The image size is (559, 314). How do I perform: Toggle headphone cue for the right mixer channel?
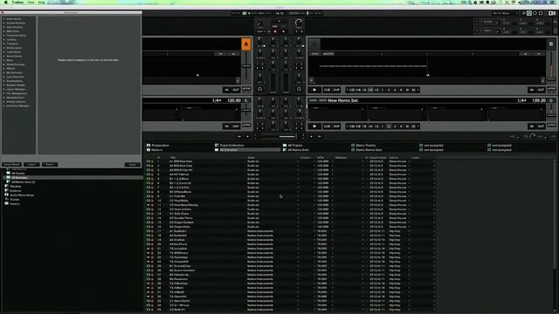299,89
